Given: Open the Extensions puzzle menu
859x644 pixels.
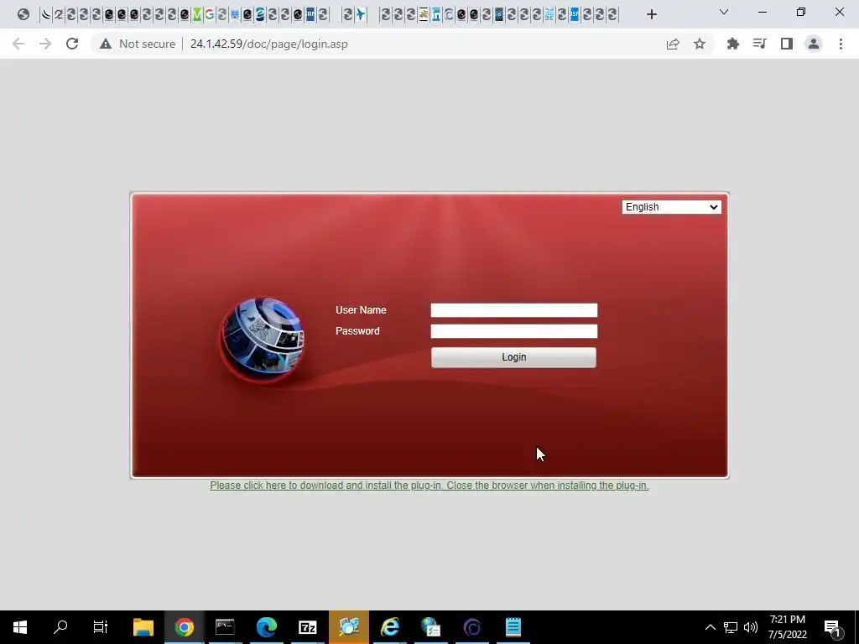Looking at the screenshot, I should tap(732, 44).
